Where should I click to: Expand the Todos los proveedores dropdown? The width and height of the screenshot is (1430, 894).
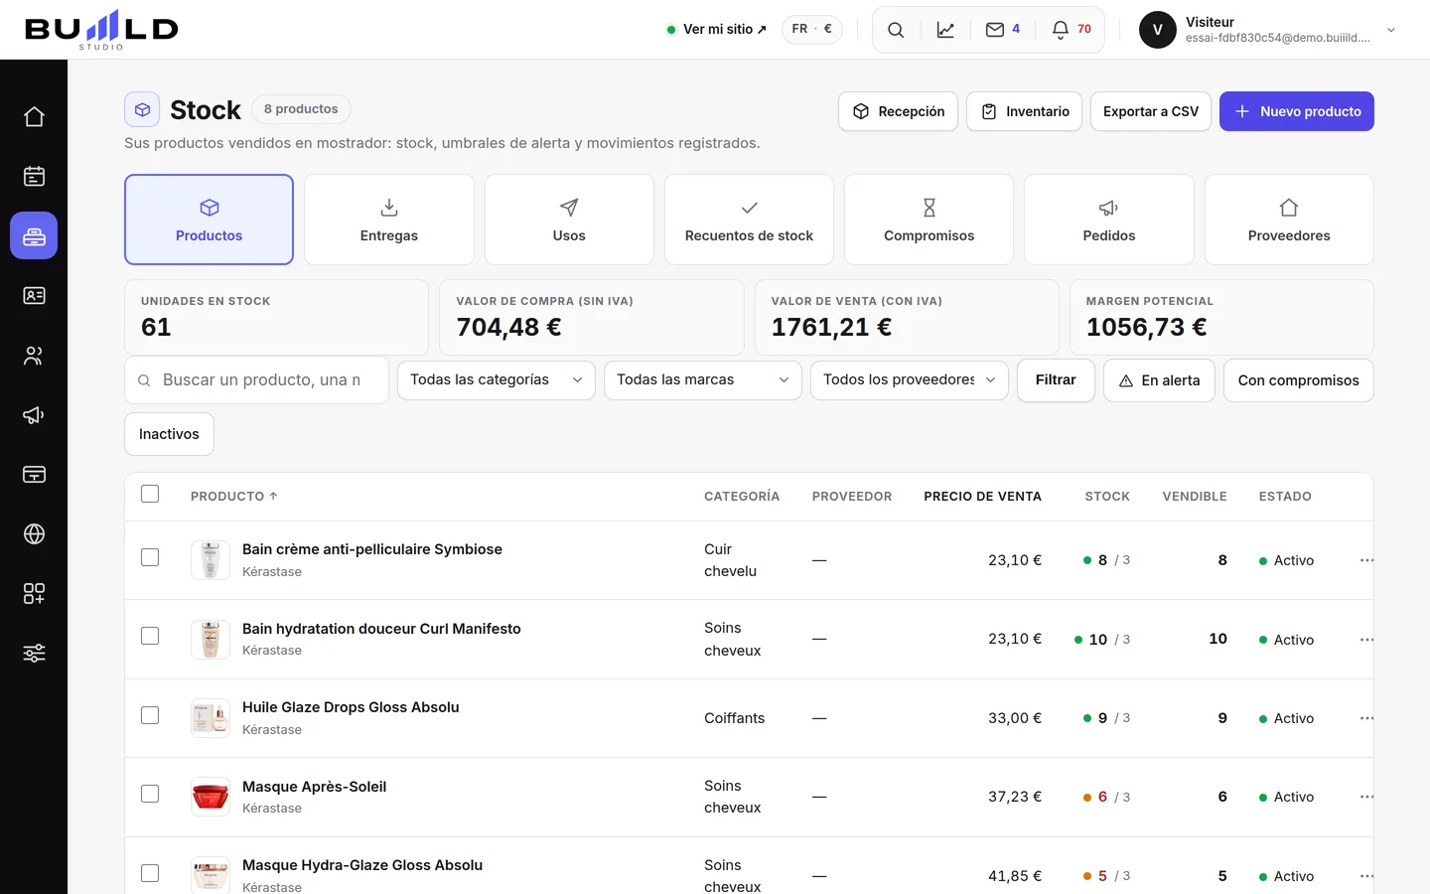(x=910, y=380)
